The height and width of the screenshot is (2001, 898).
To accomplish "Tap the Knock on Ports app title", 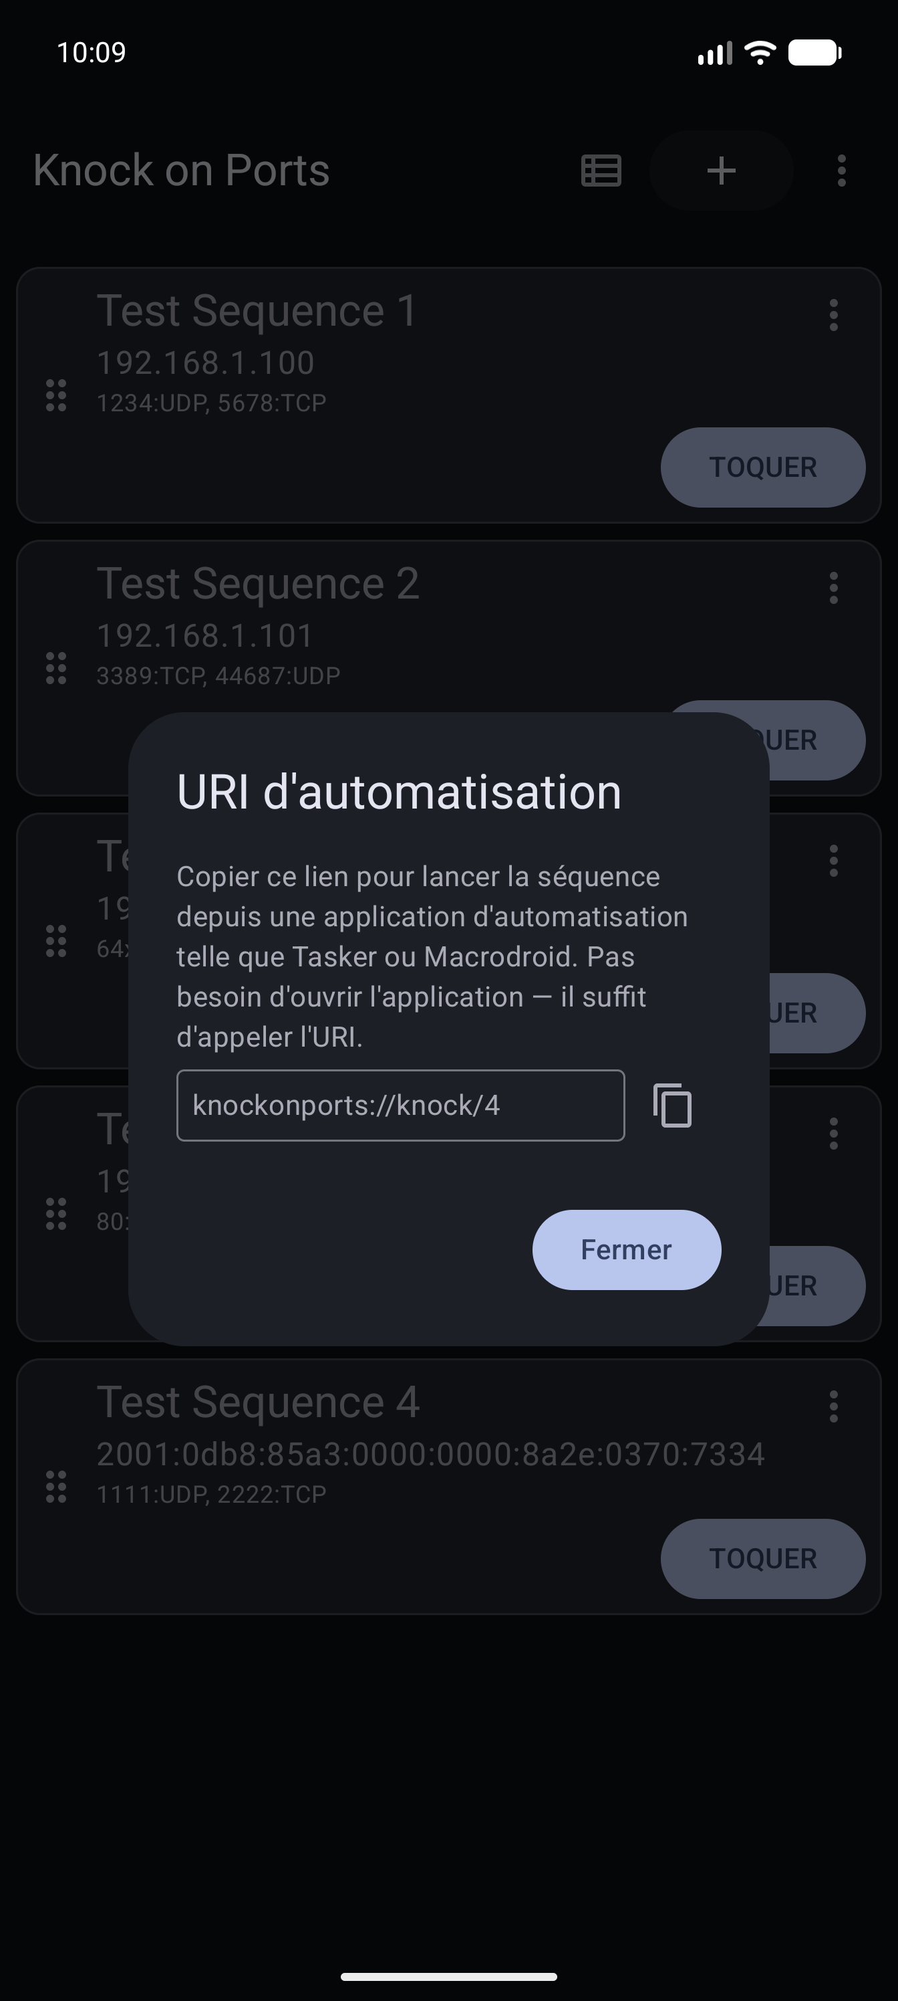I will pyautogui.click(x=182, y=170).
